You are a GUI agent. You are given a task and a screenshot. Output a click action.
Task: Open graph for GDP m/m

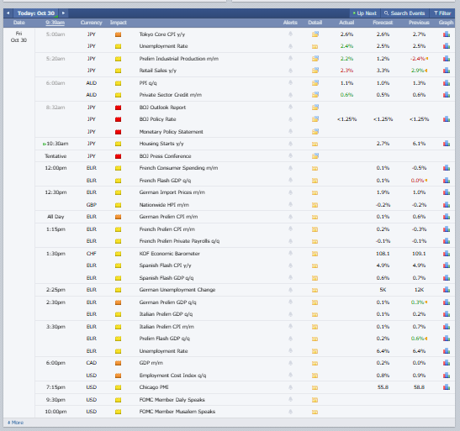447,363
